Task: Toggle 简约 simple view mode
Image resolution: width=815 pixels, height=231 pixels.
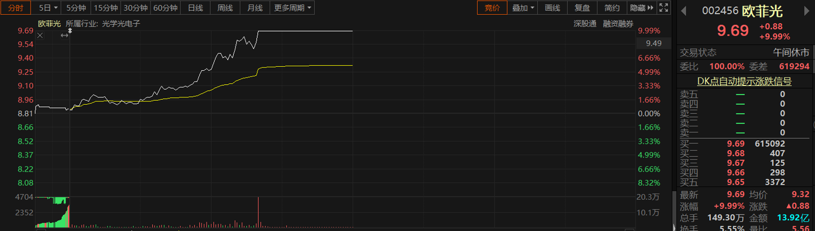Action: tap(612, 8)
